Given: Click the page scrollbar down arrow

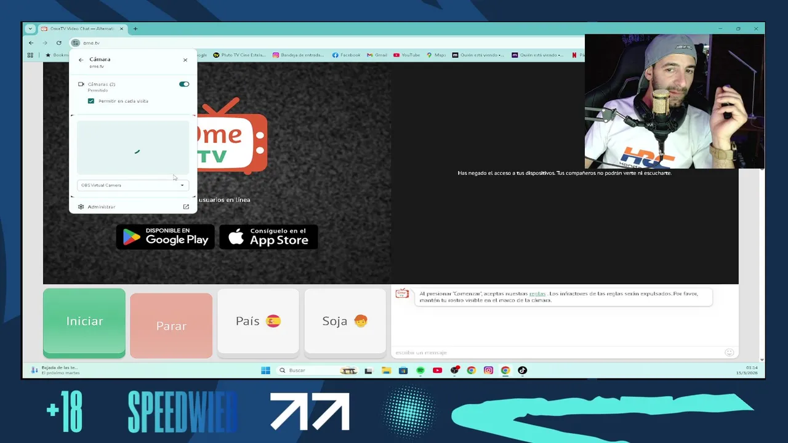Looking at the screenshot, I should click(762, 360).
